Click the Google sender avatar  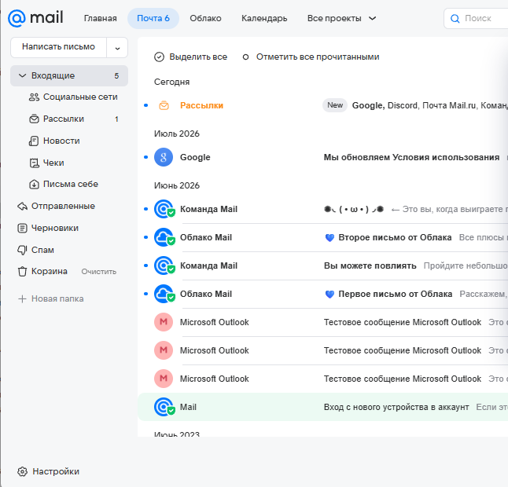pyautogui.click(x=164, y=157)
